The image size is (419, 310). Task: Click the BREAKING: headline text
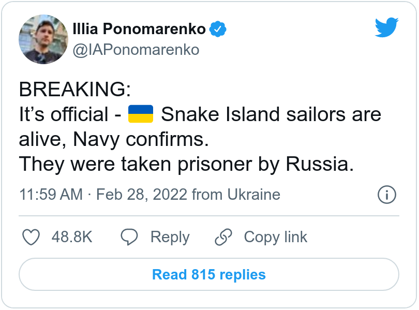click(74, 90)
